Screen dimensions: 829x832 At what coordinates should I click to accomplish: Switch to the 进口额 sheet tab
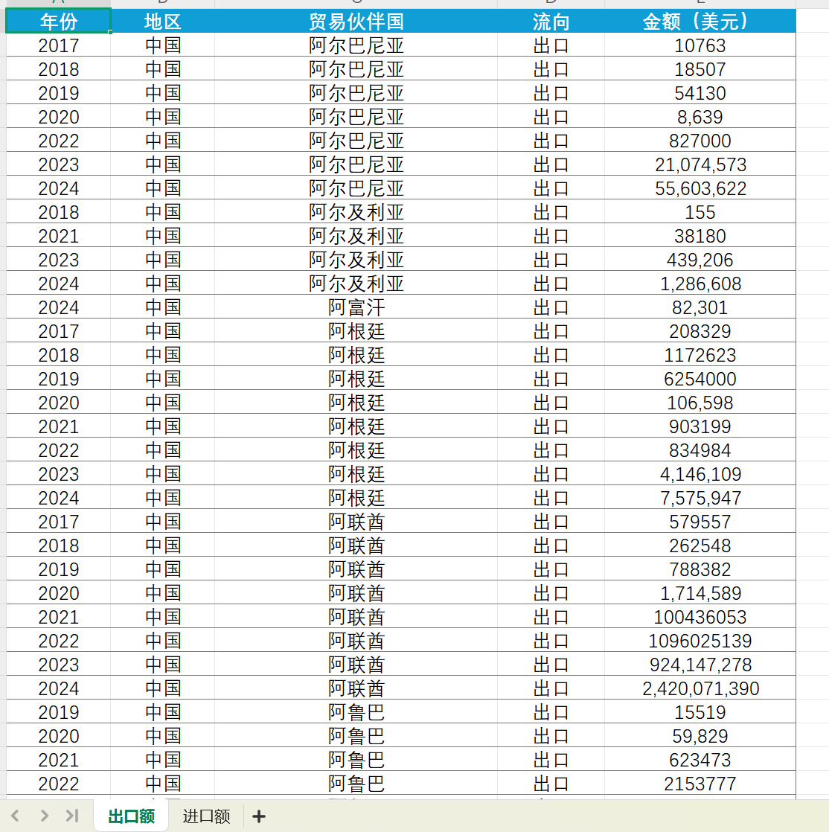click(x=206, y=816)
